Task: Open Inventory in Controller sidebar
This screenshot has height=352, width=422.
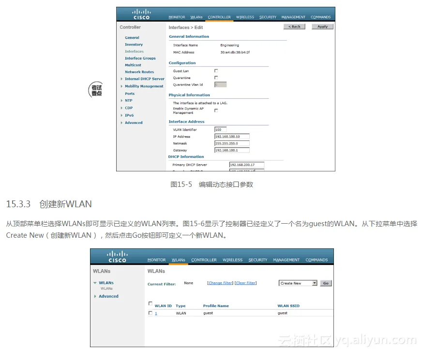Action: coord(134,45)
